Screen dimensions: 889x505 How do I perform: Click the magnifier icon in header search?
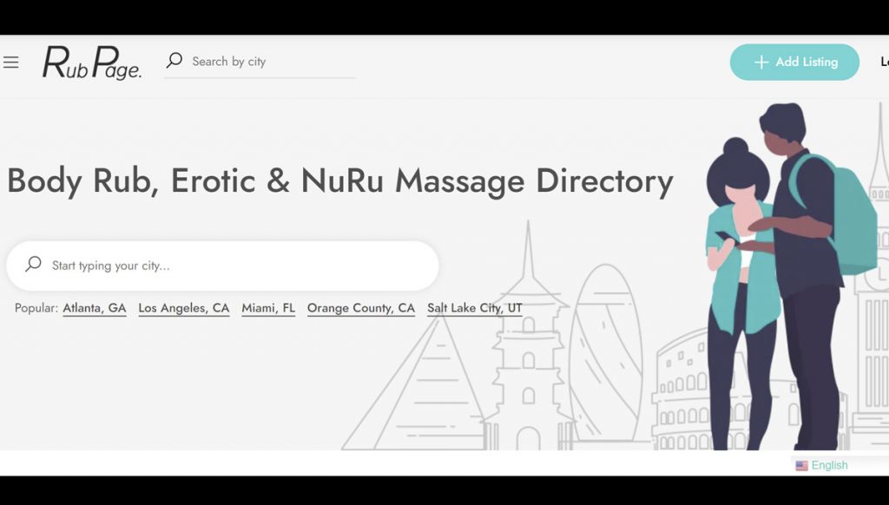(x=175, y=61)
